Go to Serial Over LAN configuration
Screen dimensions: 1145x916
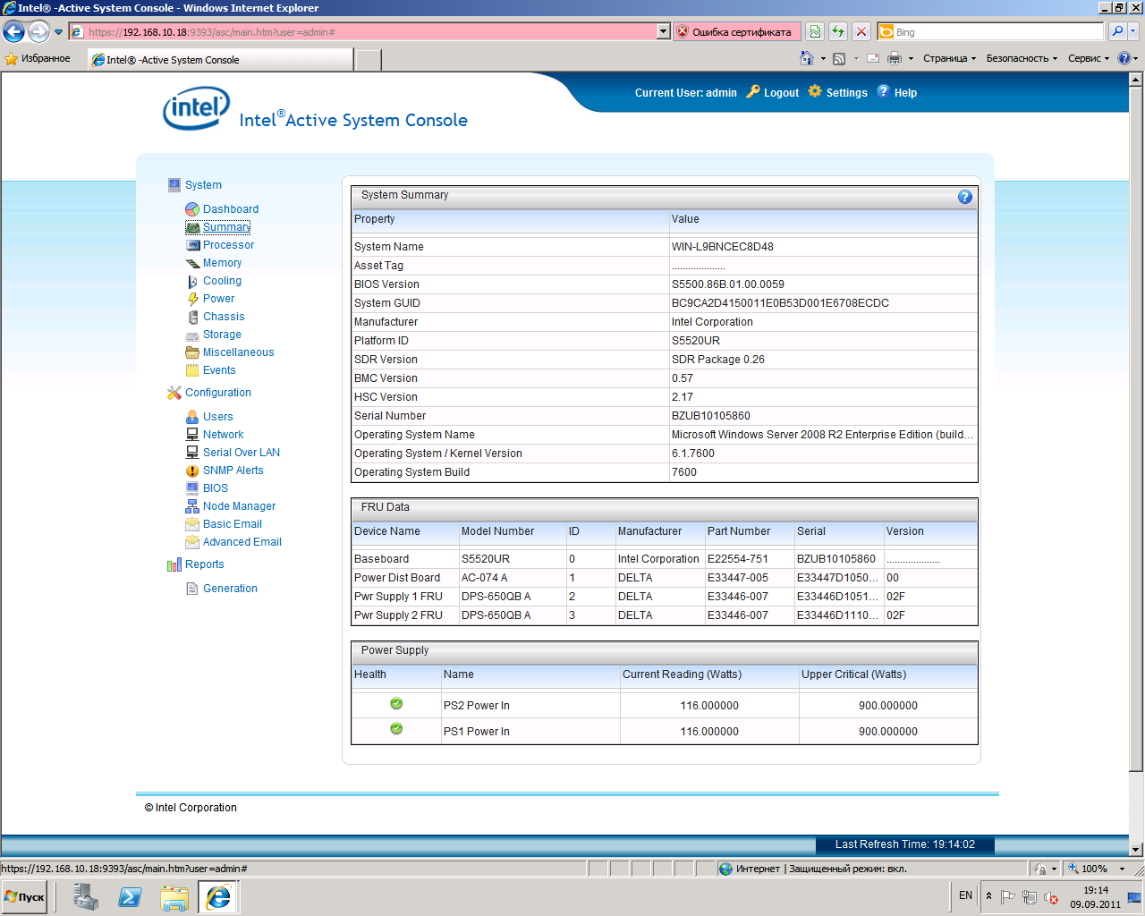pos(241,453)
